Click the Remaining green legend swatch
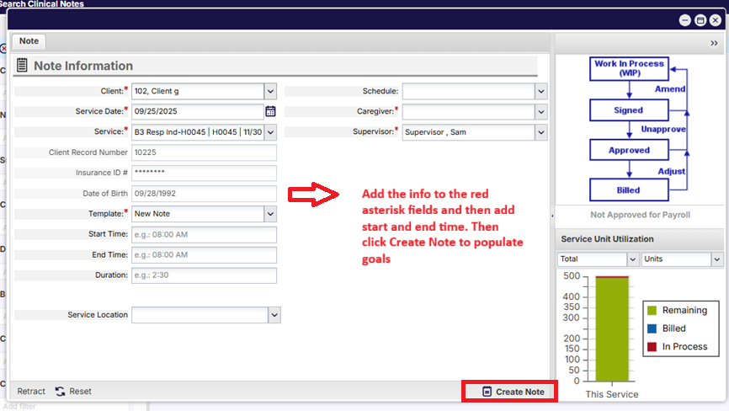The height and width of the screenshot is (411, 729). click(652, 310)
